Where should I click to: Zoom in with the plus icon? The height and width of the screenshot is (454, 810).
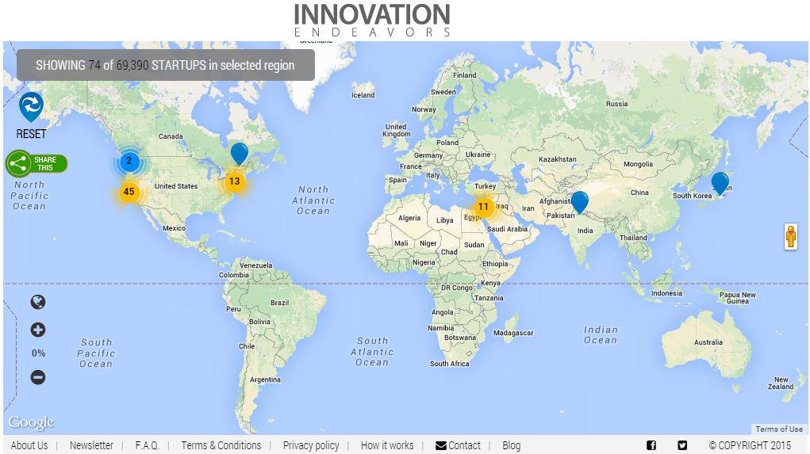pyautogui.click(x=38, y=330)
